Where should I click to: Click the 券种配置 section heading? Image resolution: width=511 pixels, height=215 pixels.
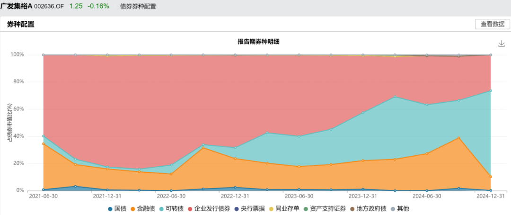pos(20,24)
